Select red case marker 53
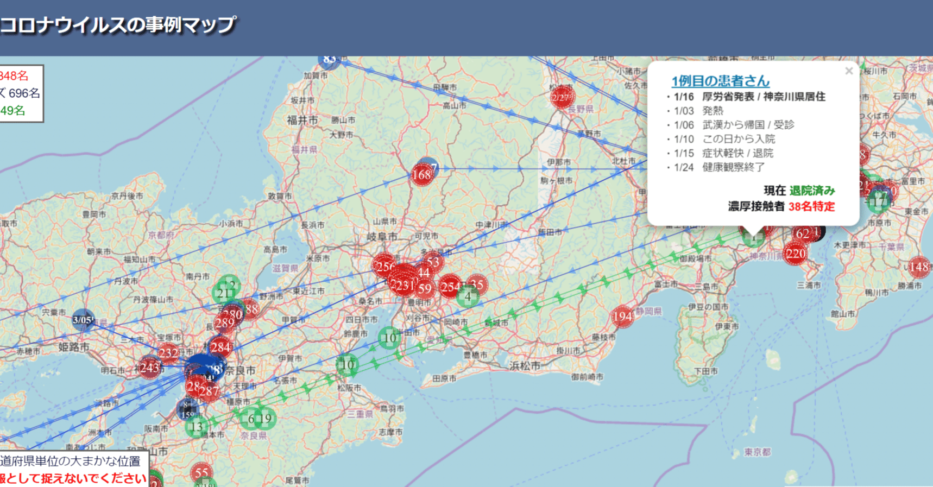The image size is (933, 487). coord(433,262)
